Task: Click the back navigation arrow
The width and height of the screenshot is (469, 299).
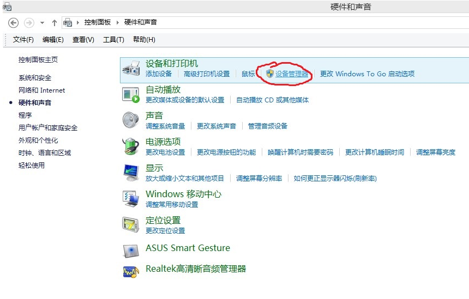Action: tap(14, 22)
